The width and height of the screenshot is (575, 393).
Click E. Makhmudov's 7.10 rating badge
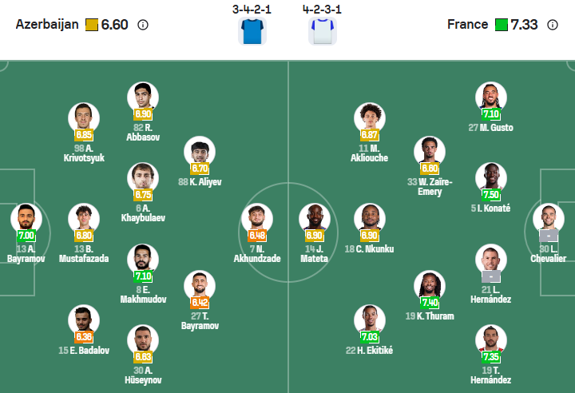click(143, 276)
